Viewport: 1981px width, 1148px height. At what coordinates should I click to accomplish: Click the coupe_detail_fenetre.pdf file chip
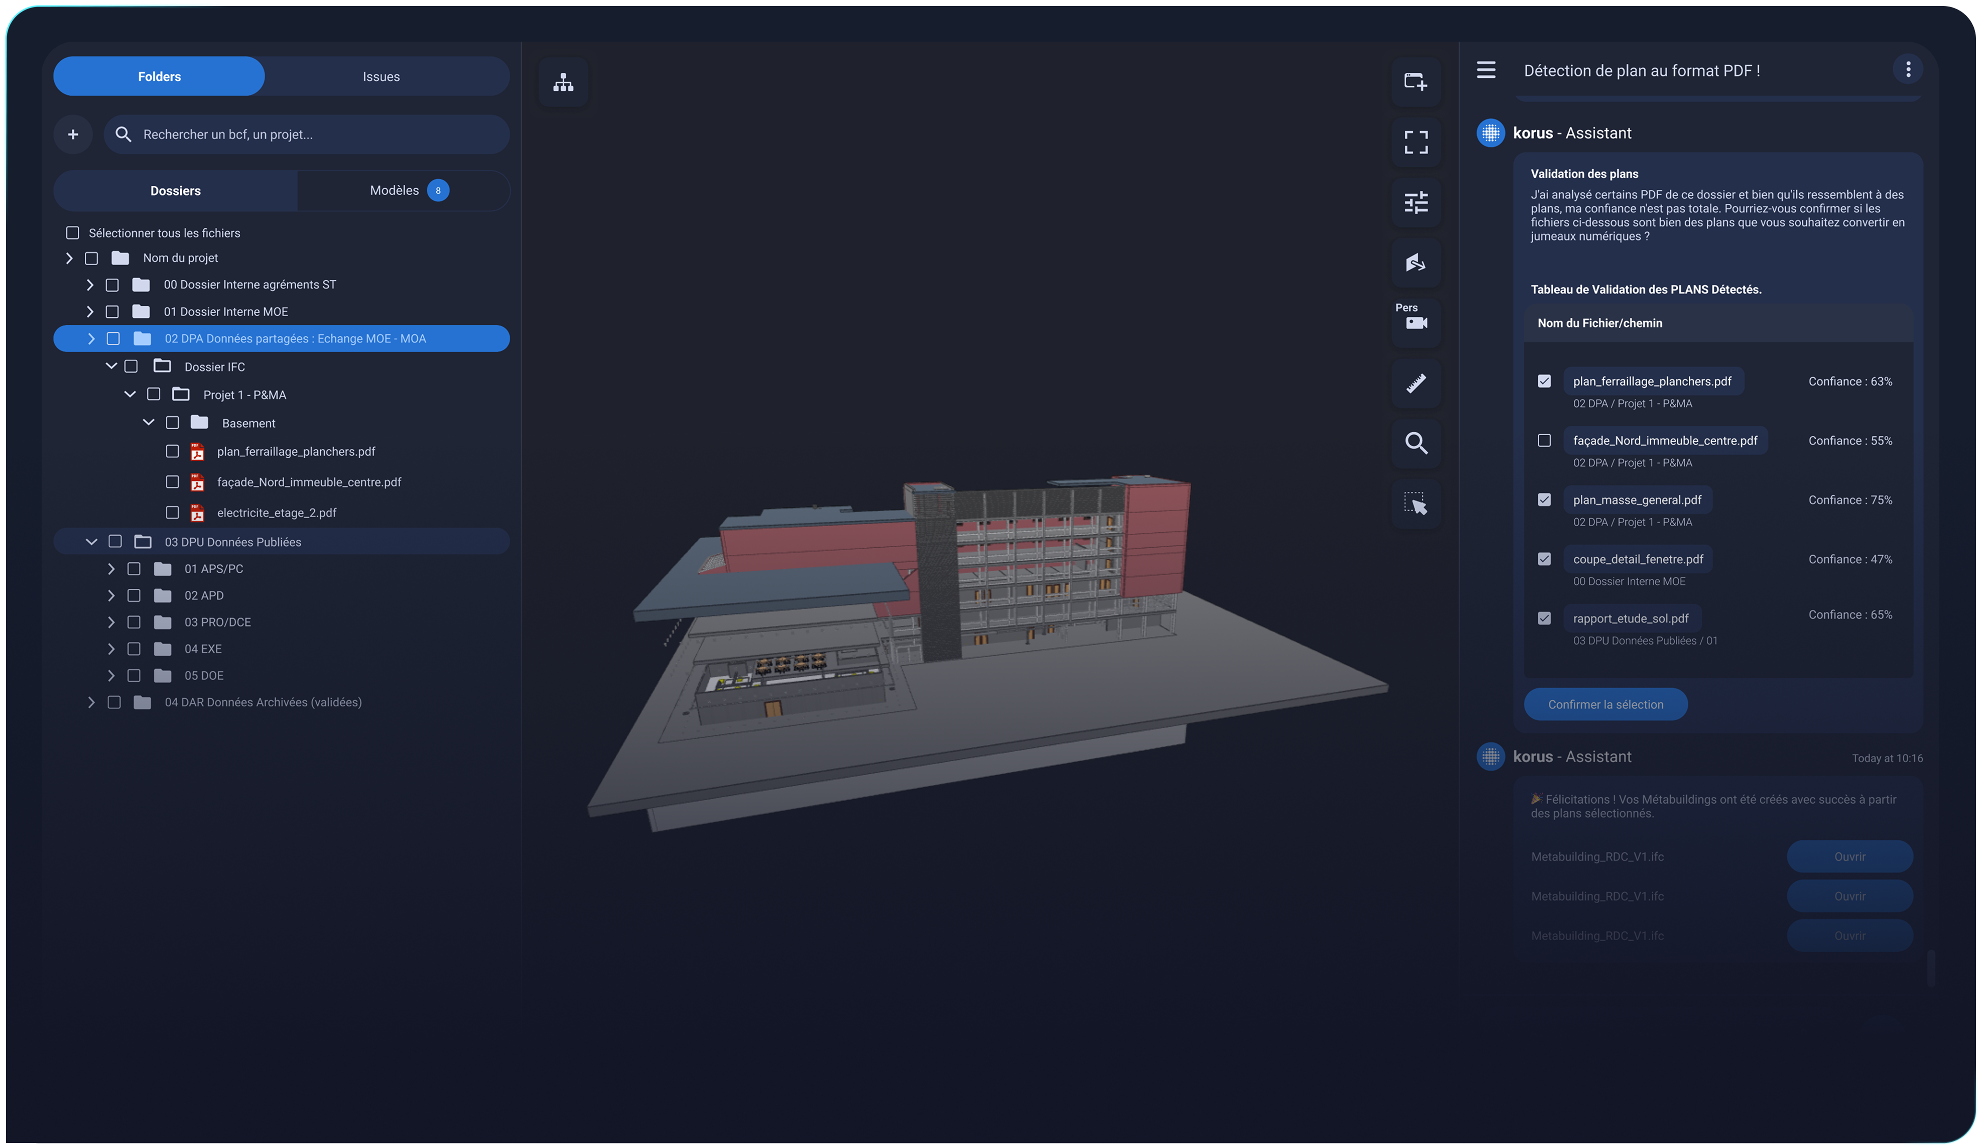(1638, 560)
